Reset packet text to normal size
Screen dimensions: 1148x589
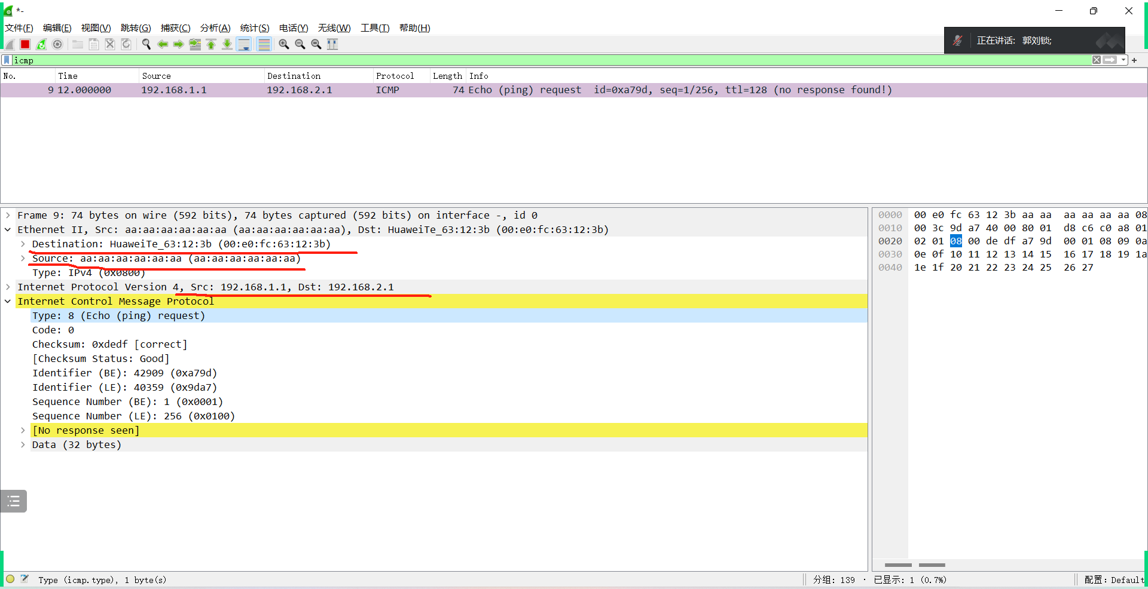(x=316, y=44)
